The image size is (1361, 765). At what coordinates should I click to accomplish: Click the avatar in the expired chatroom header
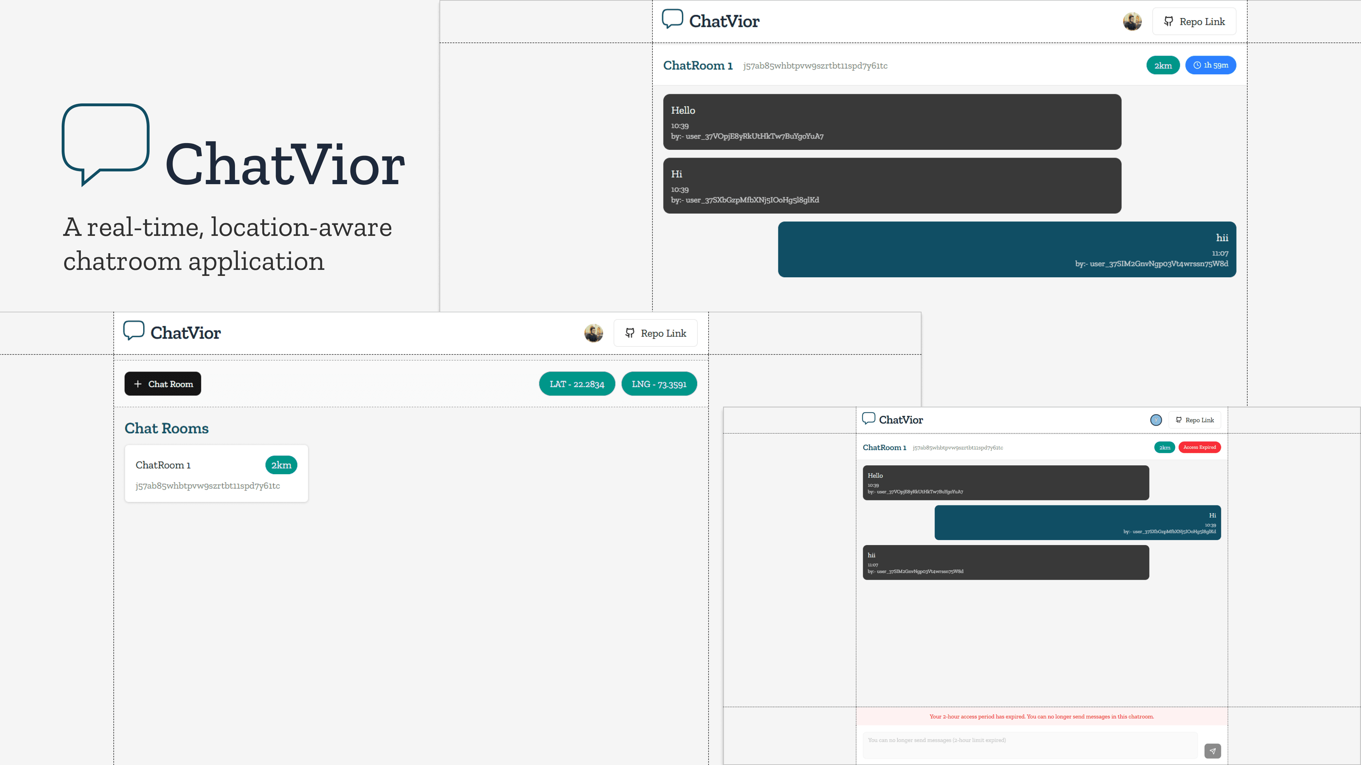coord(1156,420)
